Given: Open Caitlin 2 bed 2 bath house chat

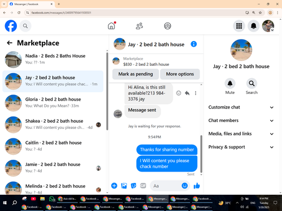Looking at the screenshot, I should click(53, 146).
